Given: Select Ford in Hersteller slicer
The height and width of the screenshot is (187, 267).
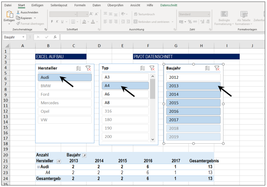Looking at the screenshot, I should [65, 94].
